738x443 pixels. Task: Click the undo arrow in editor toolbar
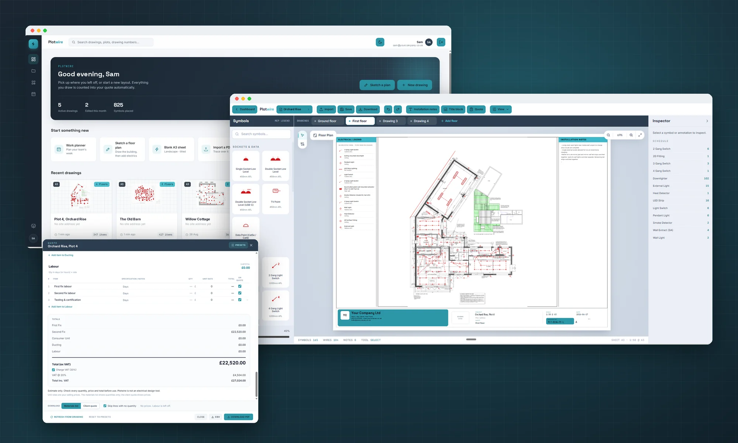tap(388, 109)
